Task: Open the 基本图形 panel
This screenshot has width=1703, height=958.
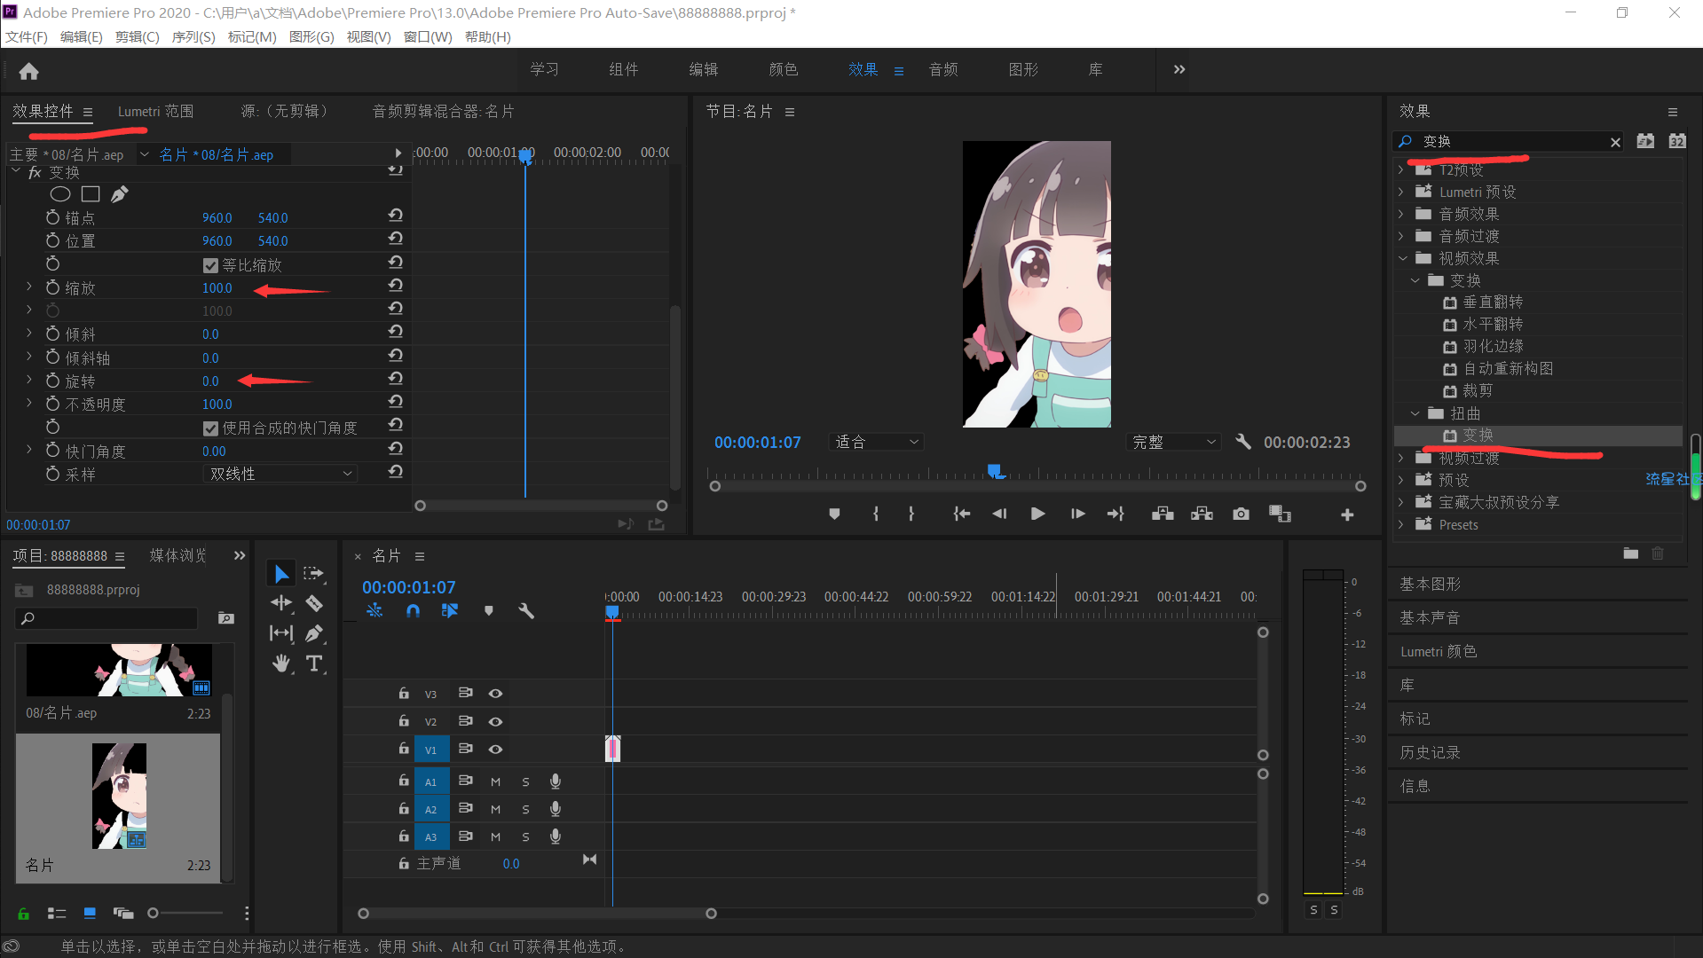Action: point(1430,585)
